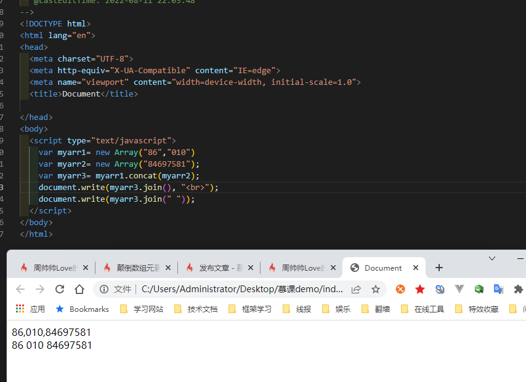Click the output line 86,010,84697581
The width and height of the screenshot is (526, 382).
[51, 332]
